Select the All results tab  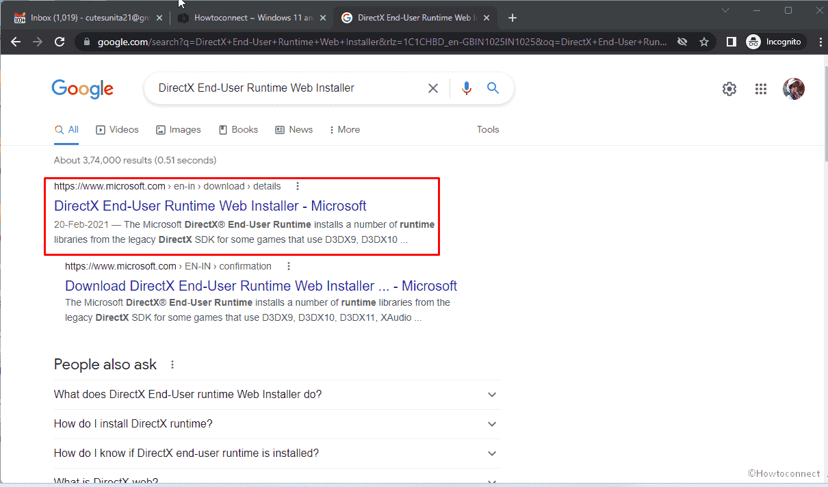tap(66, 130)
